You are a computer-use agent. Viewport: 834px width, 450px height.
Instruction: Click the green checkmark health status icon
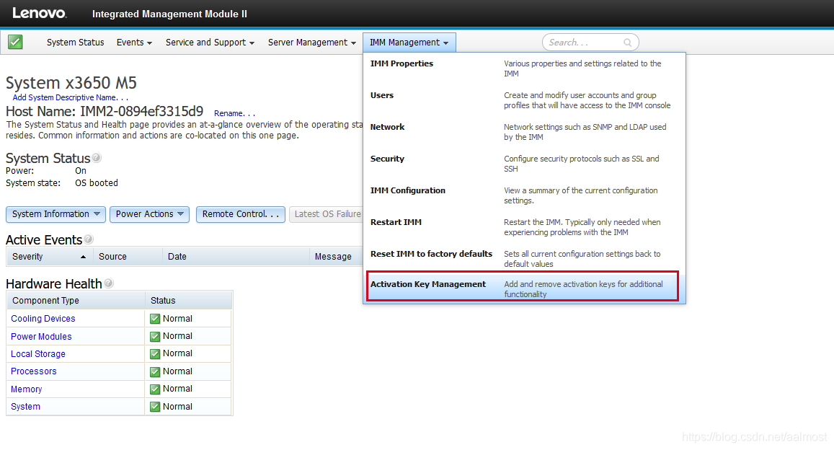15,42
